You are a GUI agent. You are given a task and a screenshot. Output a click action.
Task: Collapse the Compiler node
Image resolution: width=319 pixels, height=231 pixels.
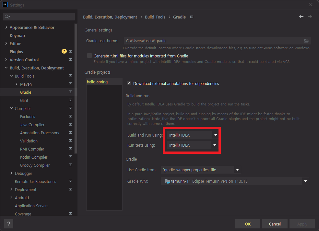pyautogui.click(x=11, y=108)
